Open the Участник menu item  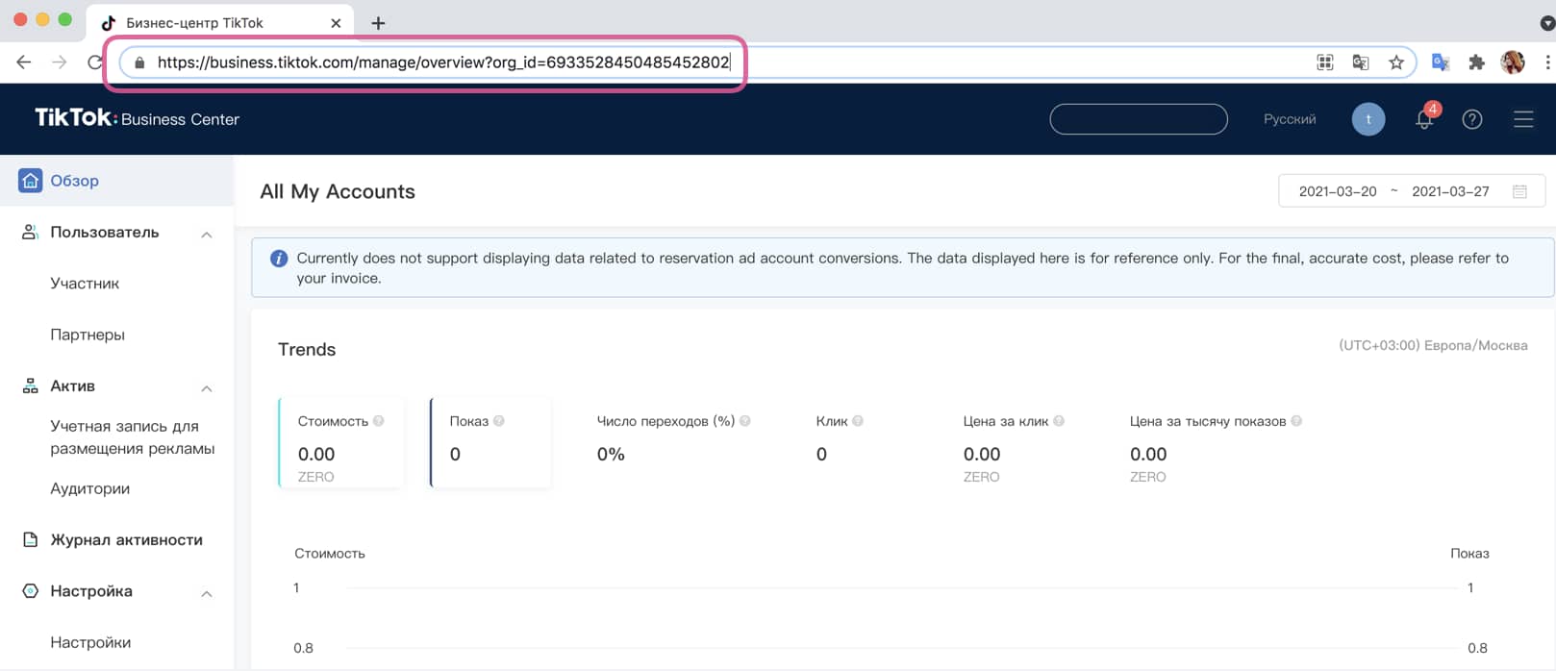coord(85,284)
